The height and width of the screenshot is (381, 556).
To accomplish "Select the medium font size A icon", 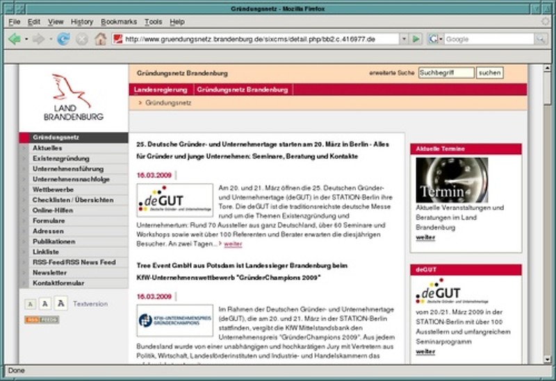I will [45, 304].
